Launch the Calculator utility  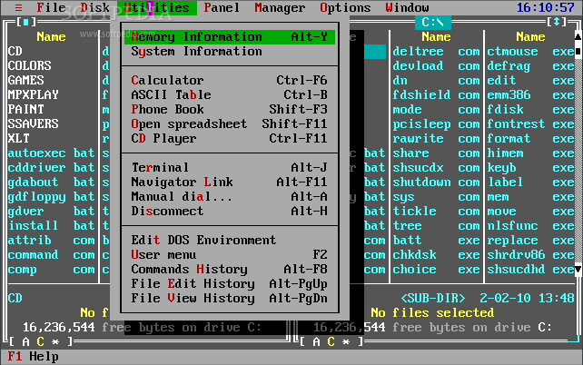230,80
